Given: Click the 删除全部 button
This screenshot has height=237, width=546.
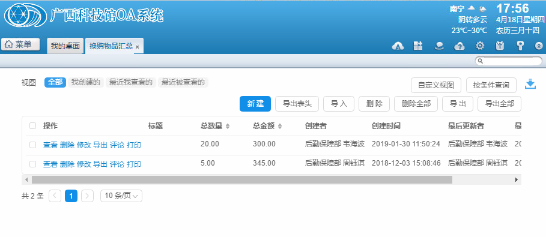Looking at the screenshot, I should (416, 104).
